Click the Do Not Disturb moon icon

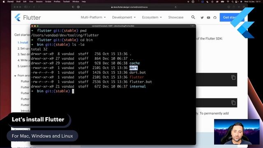(x=208, y=2)
